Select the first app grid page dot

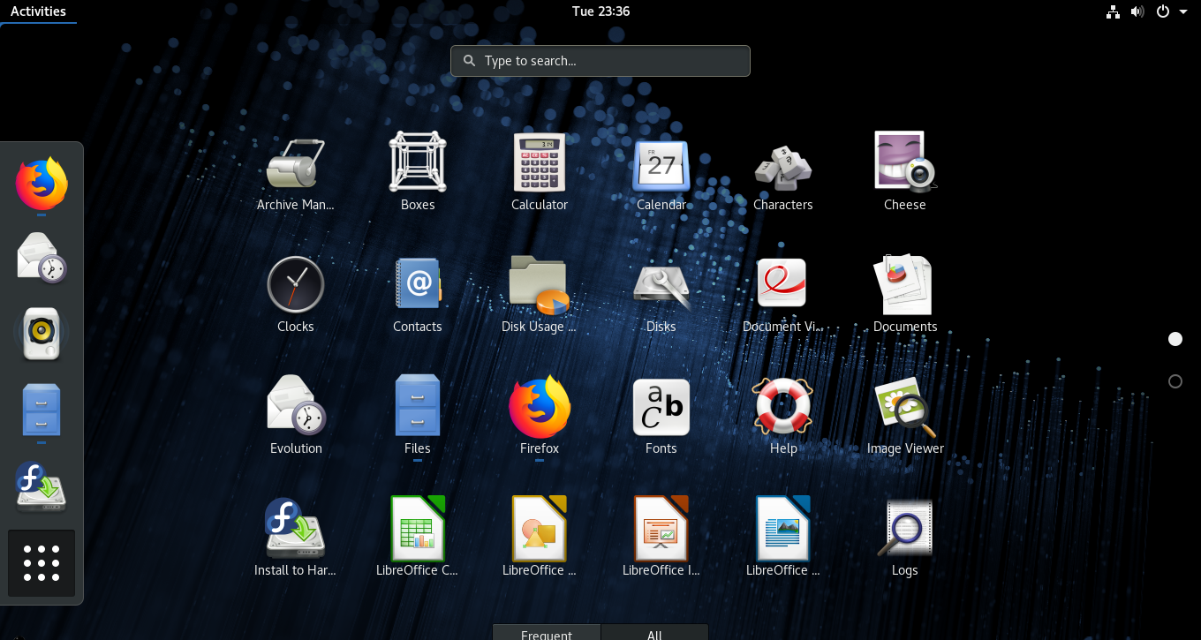(1175, 338)
